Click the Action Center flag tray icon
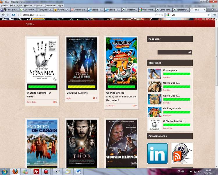 tap(191, 172)
